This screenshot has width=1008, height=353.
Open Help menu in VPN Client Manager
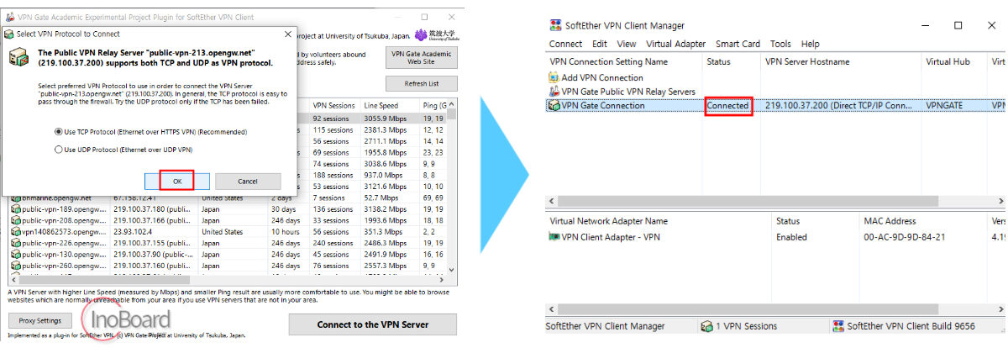(x=810, y=44)
